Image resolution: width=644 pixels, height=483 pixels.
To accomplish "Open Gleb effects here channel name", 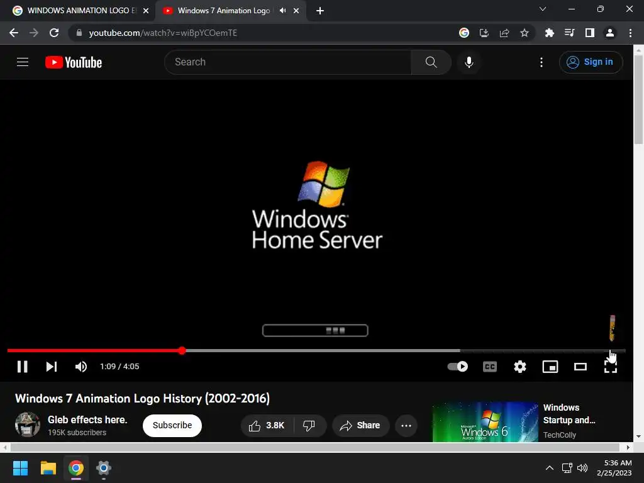I will (x=87, y=419).
